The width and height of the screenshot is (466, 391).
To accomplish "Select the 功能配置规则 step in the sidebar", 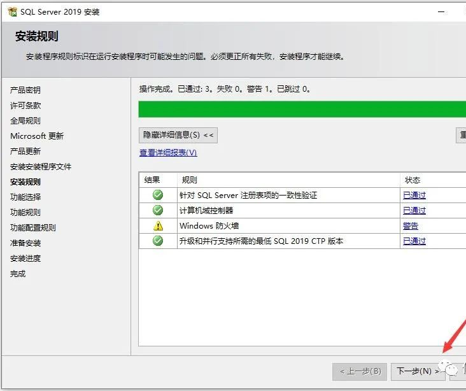I will (x=33, y=228).
